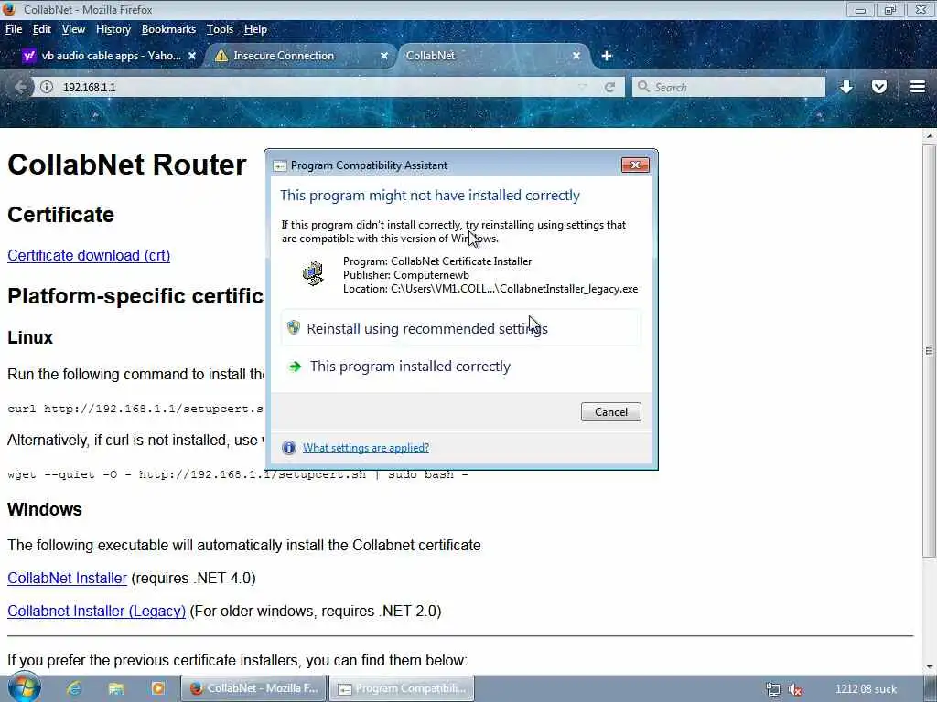Image resolution: width=937 pixels, height=702 pixels.
Task: Restore down the Firefox window
Action: 890,9
